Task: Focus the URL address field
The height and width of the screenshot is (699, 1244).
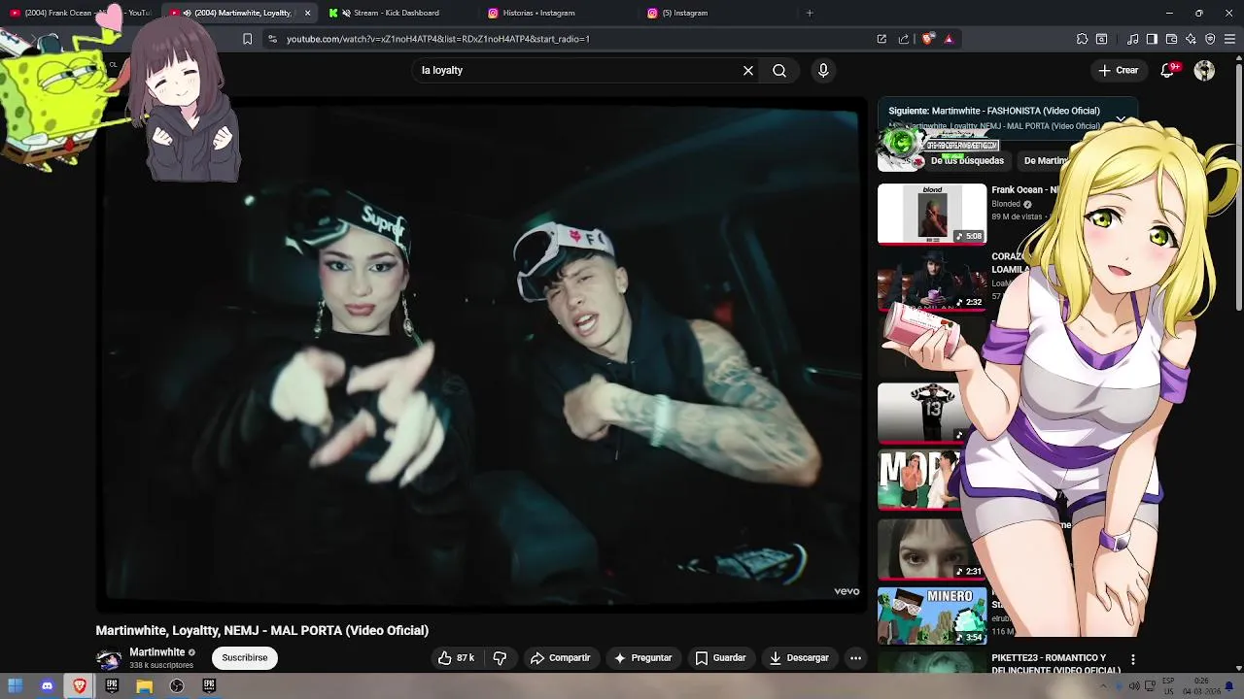Action: pyautogui.click(x=573, y=39)
